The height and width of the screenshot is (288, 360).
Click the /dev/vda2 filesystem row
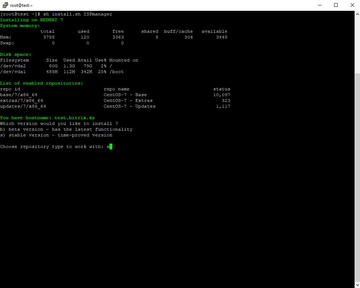[56, 66]
